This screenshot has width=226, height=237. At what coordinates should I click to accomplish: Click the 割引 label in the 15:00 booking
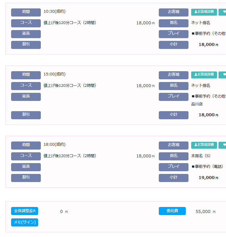26,115
